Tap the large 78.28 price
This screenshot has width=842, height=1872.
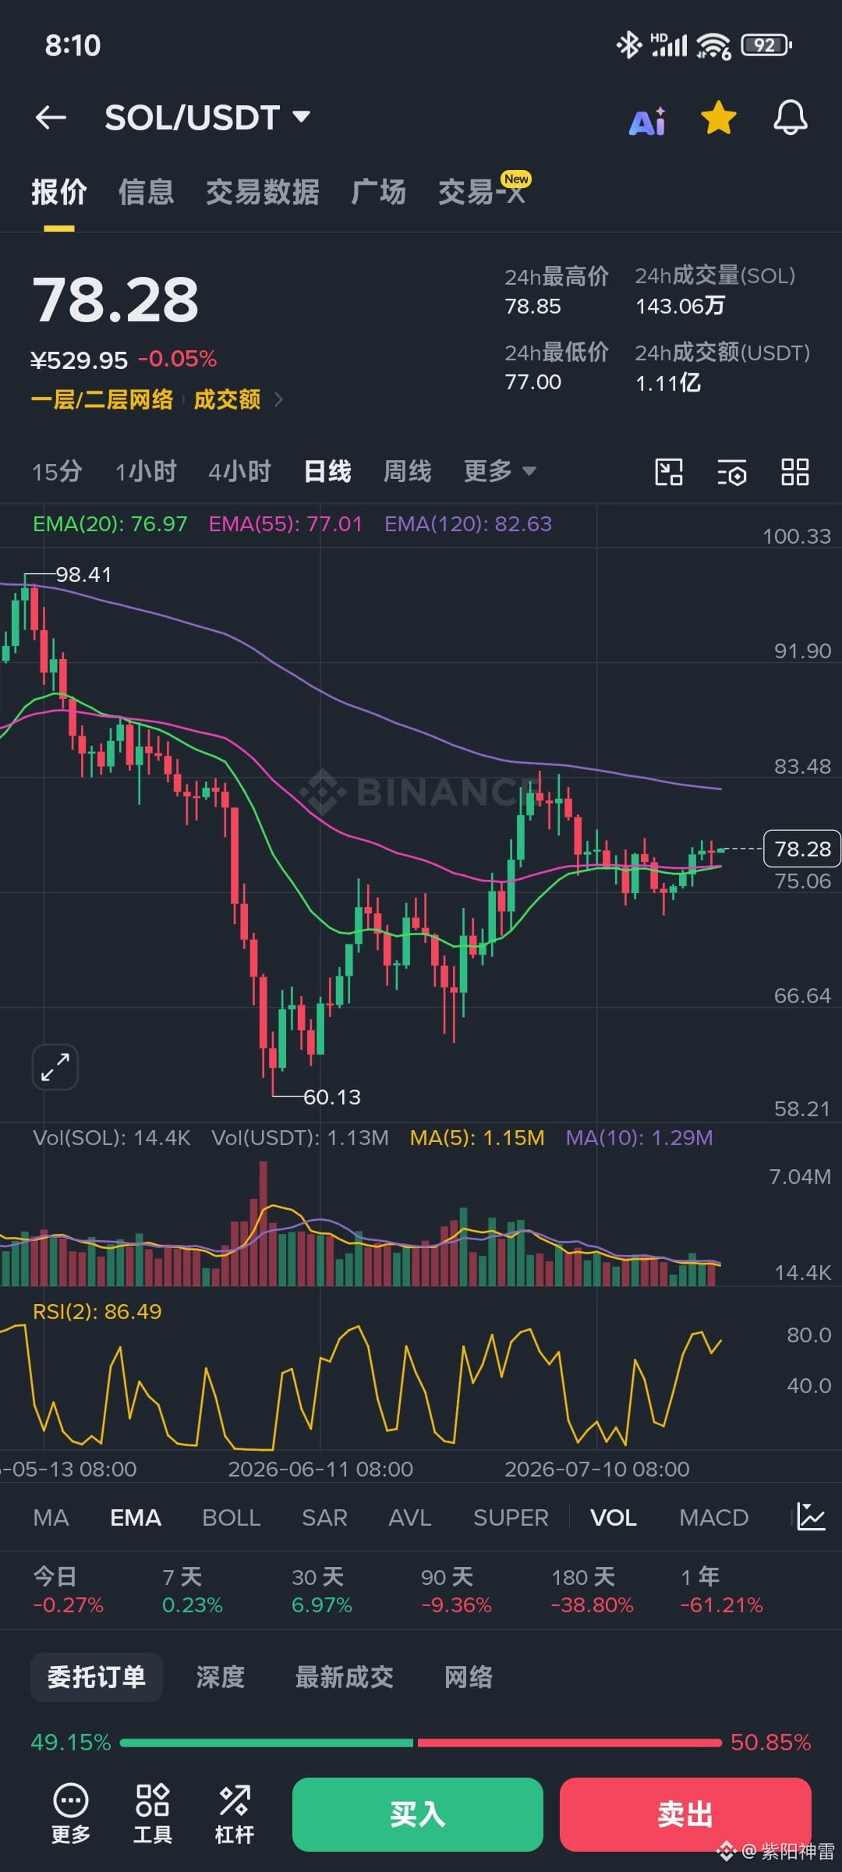pos(115,300)
